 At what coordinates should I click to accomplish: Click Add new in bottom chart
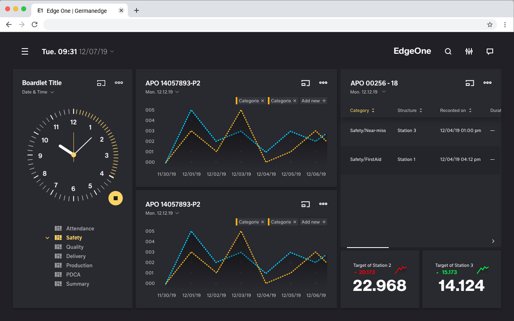click(x=313, y=222)
